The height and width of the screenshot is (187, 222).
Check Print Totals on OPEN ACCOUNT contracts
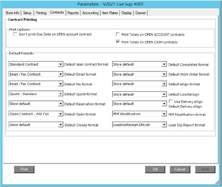[118, 34]
